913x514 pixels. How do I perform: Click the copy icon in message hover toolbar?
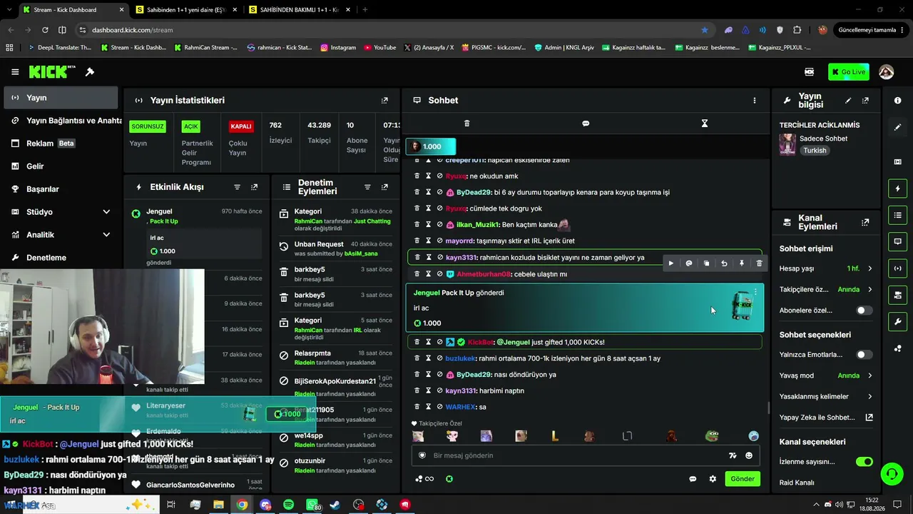coord(706,263)
